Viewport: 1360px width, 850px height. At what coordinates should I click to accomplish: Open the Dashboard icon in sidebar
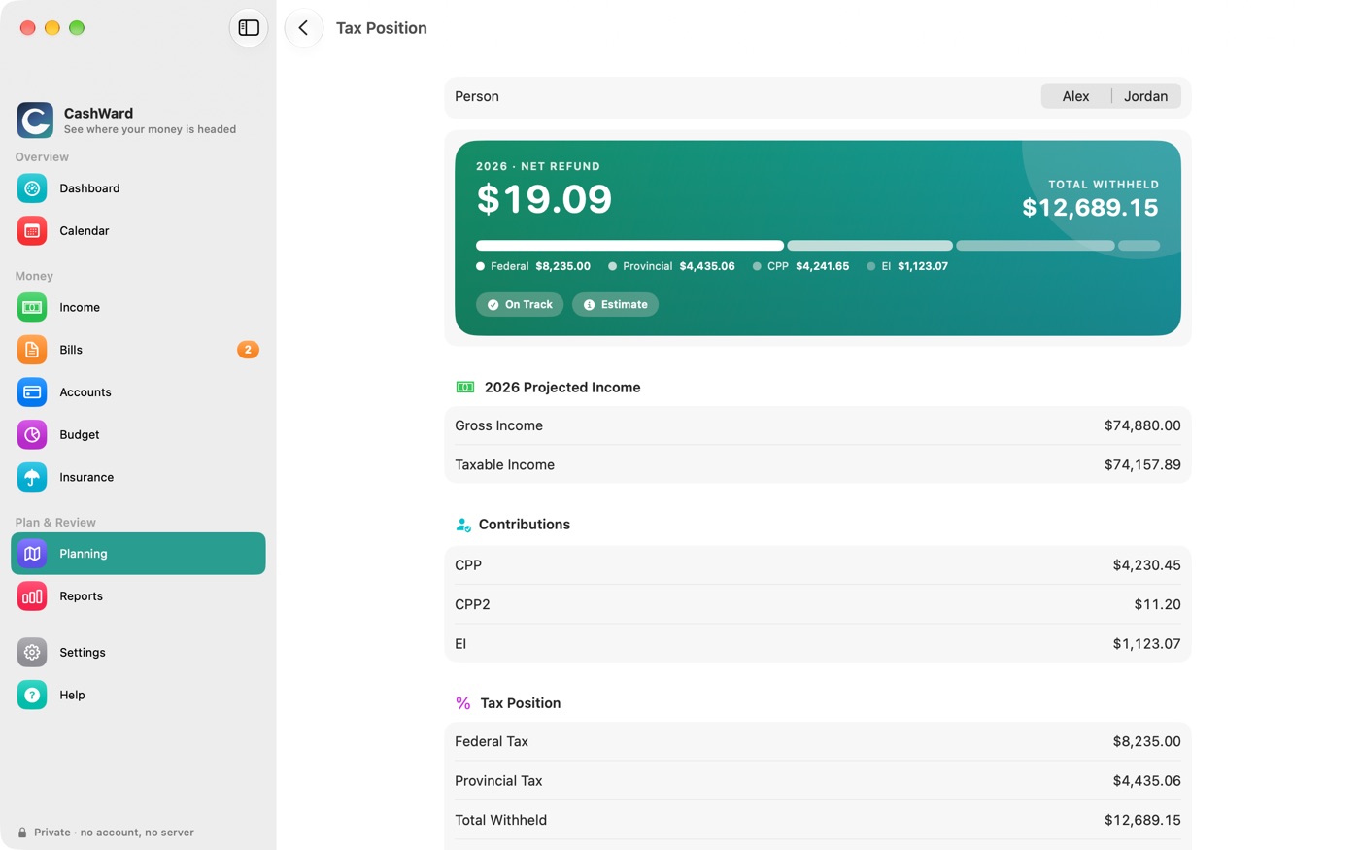[x=32, y=188]
